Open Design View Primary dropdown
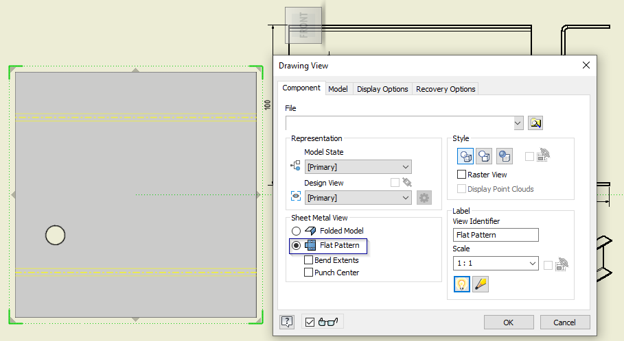Image resolution: width=624 pixels, height=341 pixels. [358, 198]
